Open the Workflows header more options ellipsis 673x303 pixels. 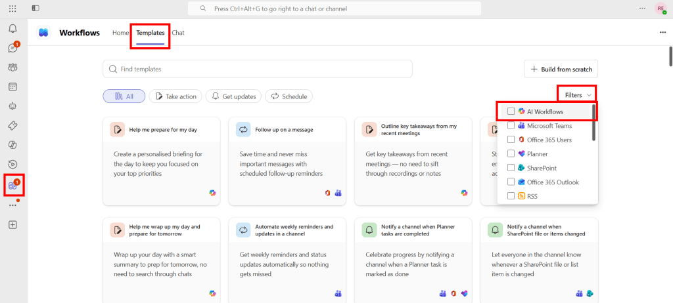[x=663, y=33]
